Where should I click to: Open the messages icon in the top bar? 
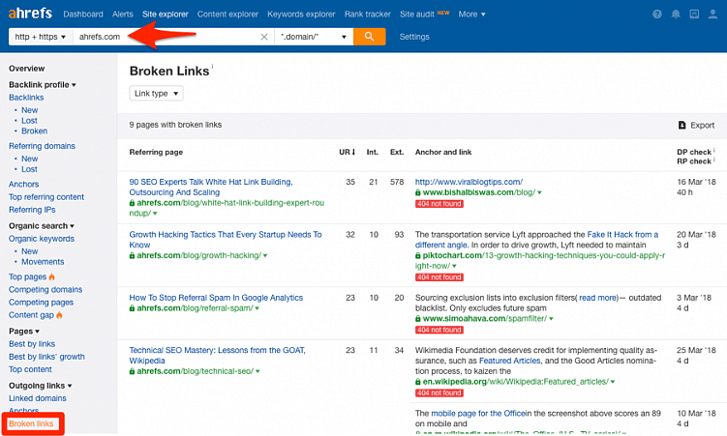(694, 15)
